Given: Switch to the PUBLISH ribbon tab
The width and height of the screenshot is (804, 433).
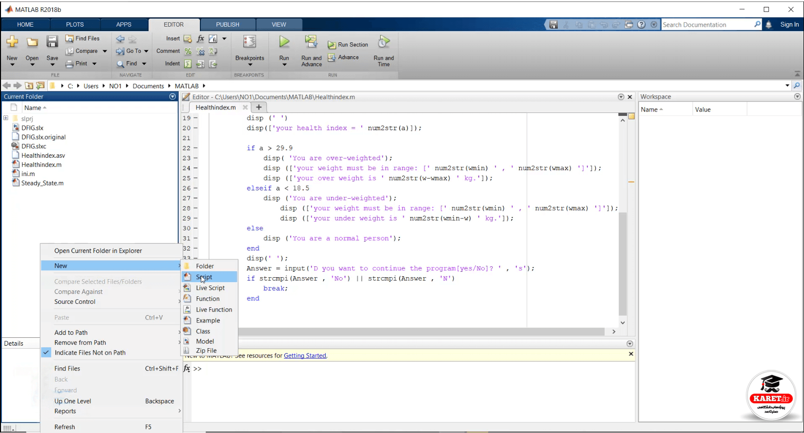Looking at the screenshot, I should coord(228,25).
